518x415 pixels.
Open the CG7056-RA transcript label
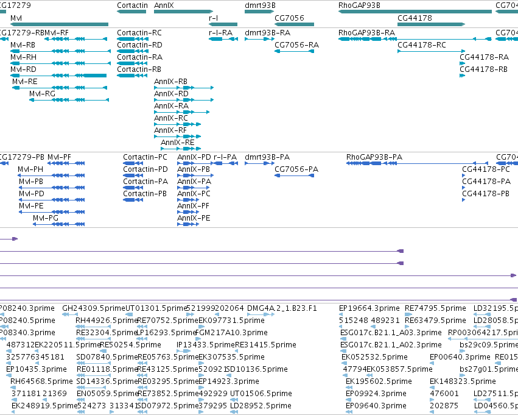(296, 44)
